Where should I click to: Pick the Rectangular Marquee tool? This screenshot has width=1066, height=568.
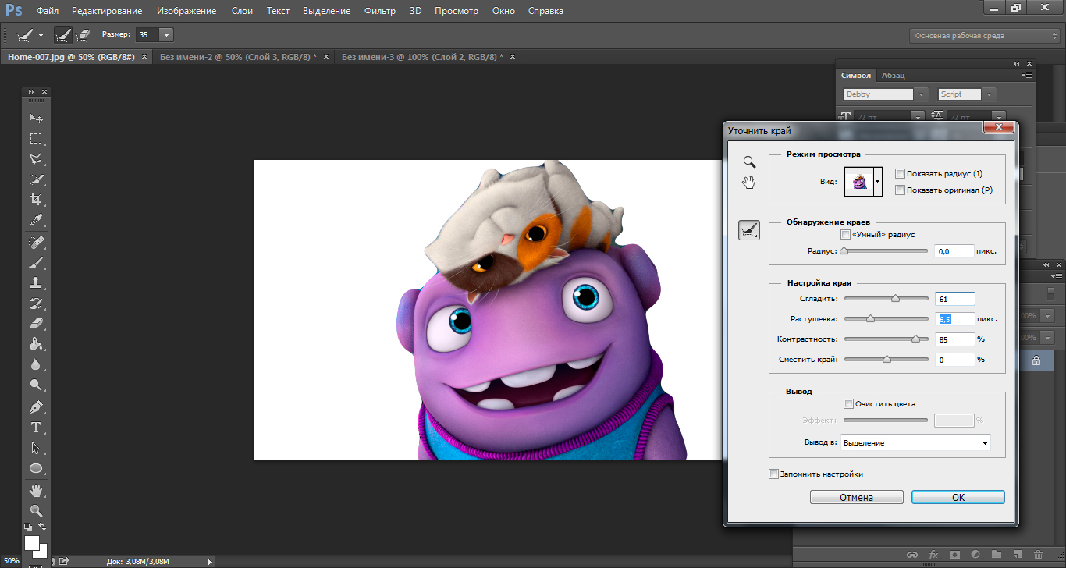point(36,139)
